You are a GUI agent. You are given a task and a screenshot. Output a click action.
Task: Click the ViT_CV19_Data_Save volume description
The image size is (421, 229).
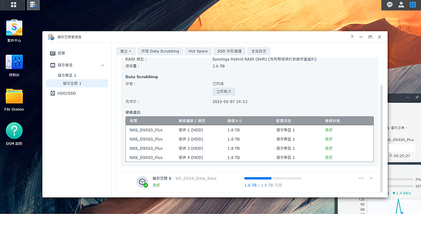coord(196,178)
